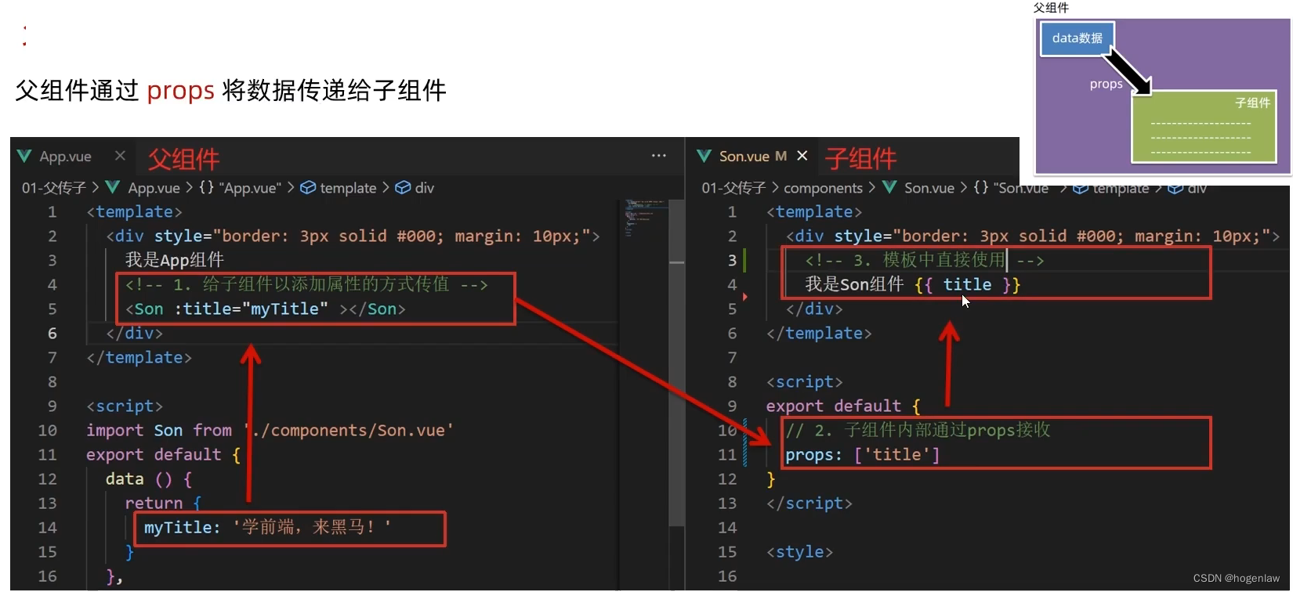This screenshot has height=592, width=1293.
Task: Click the 'data数据' box in the diagram
Action: click(x=1077, y=38)
